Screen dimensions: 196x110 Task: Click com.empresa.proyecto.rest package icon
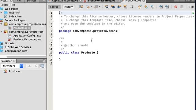click(x=6, y=32)
